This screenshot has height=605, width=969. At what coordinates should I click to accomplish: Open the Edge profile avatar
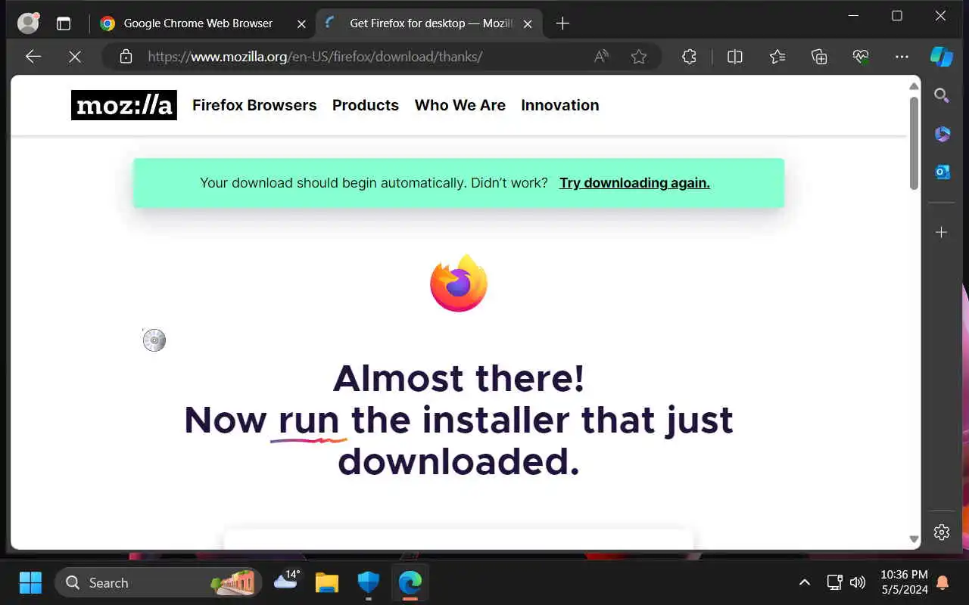[x=28, y=23]
